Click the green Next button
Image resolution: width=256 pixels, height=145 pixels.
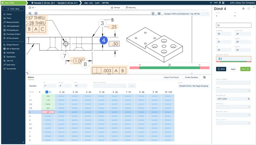click(x=245, y=69)
